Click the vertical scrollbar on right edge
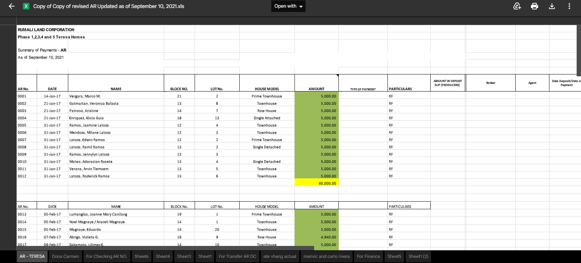581x263 pixels. (x=579, y=50)
